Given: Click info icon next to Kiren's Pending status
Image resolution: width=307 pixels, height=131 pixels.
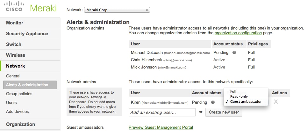Looking at the screenshot, I should [x=213, y=102].
